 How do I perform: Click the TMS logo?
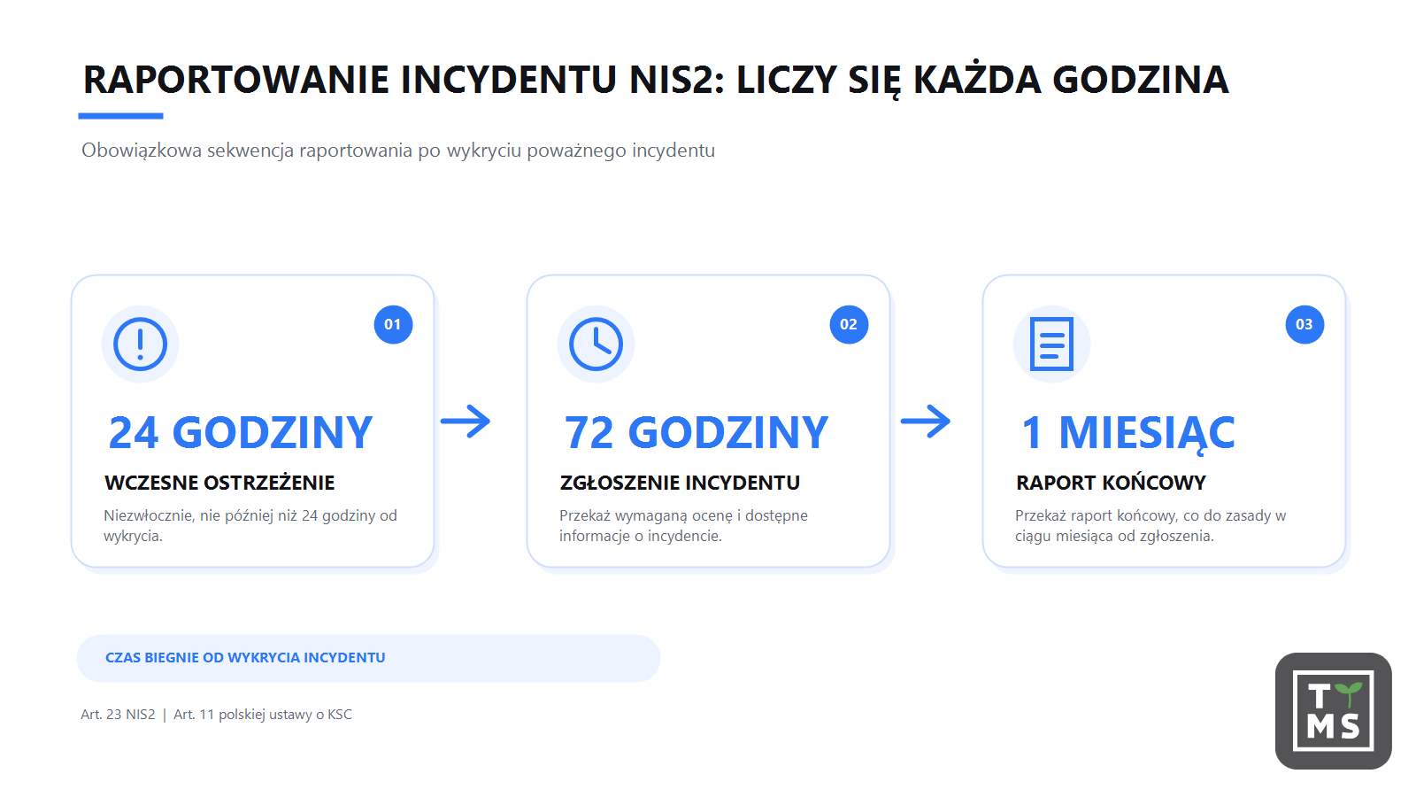pyautogui.click(x=1333, y=711)
